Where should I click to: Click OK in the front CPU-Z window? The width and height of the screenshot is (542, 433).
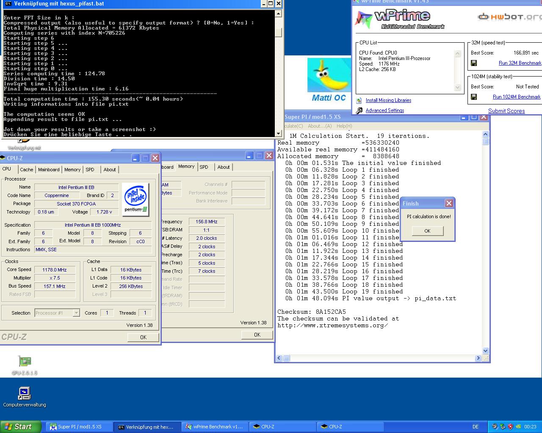[143, 337]
